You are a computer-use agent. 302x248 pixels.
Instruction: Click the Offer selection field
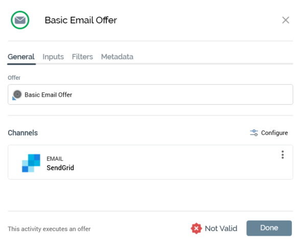click(x=150, y=95)
